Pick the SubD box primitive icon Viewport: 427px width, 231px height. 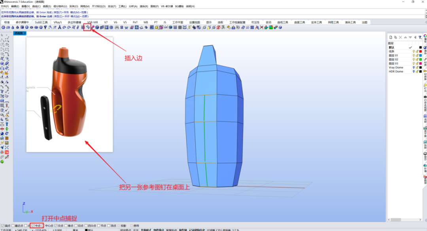tap(3, 27)
